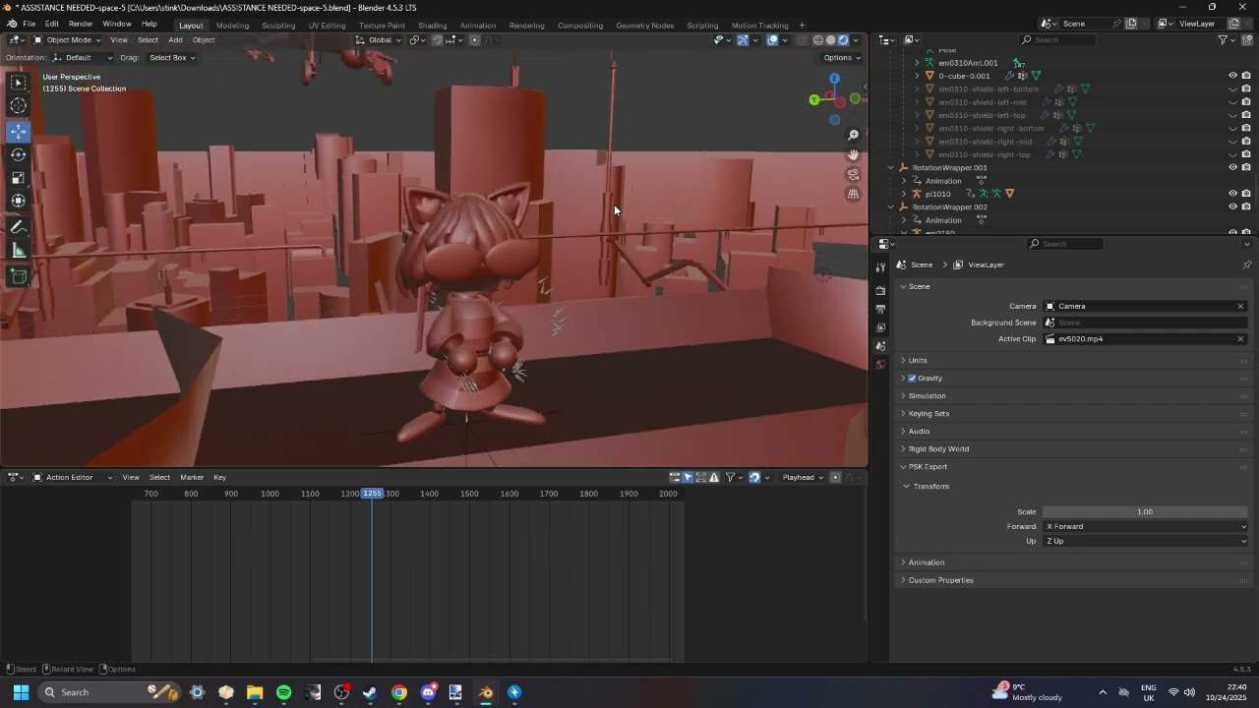Switch to the Shading workspace tab
1259x708 pixels.
coord(432,26)
